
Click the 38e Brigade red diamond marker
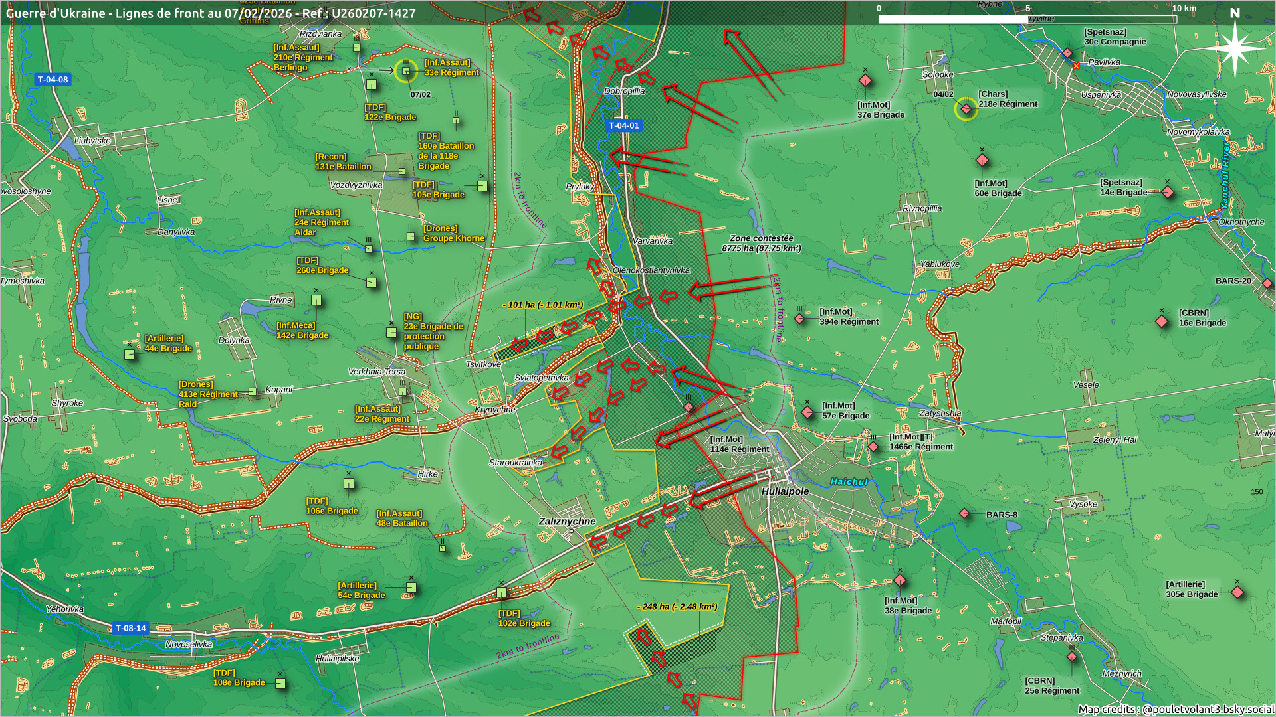pyautogui.click(x=900, y=581)
